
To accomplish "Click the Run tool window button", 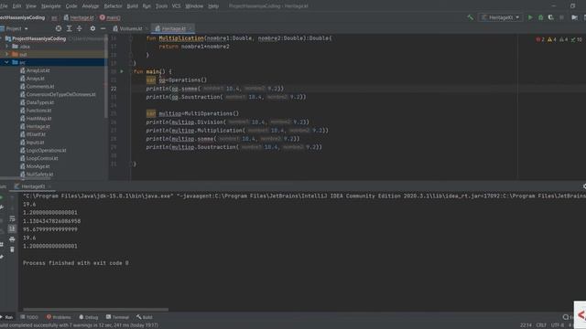I will click(7, 317).
